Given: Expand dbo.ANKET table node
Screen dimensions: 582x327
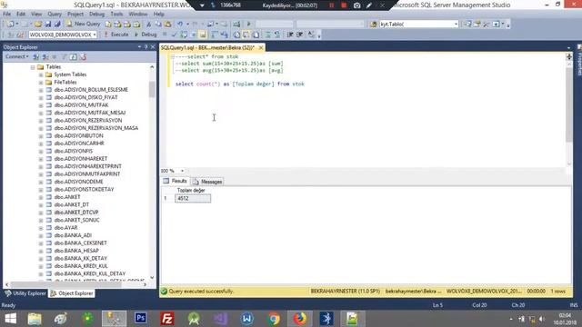Looking at the screenshot, I should coord(41,197).
